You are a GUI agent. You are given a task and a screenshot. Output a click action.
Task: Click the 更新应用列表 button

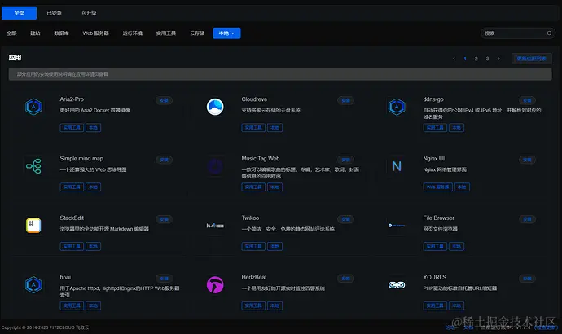pos(532,59)
